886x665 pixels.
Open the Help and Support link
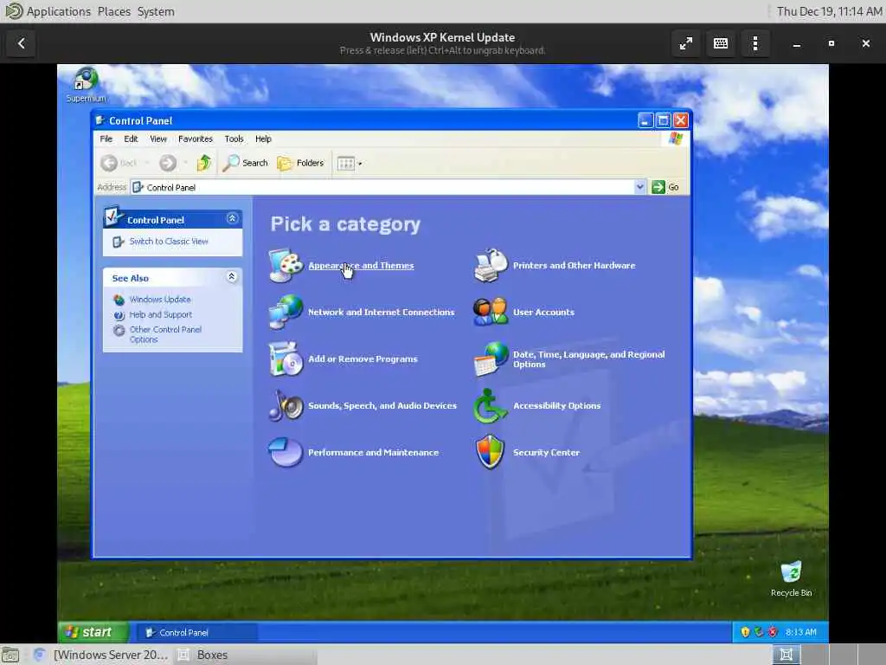tap(160, 314)
